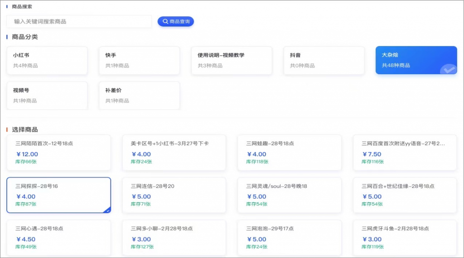Click the magnifier icon in search button
The height and width of the screenshot is (258, 464).
click(165, 21)
